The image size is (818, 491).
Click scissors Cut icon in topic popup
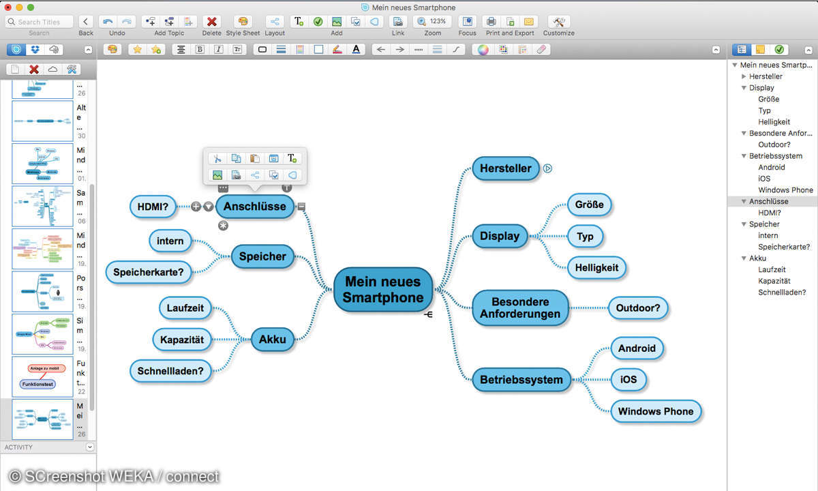(x=217, y=158)
